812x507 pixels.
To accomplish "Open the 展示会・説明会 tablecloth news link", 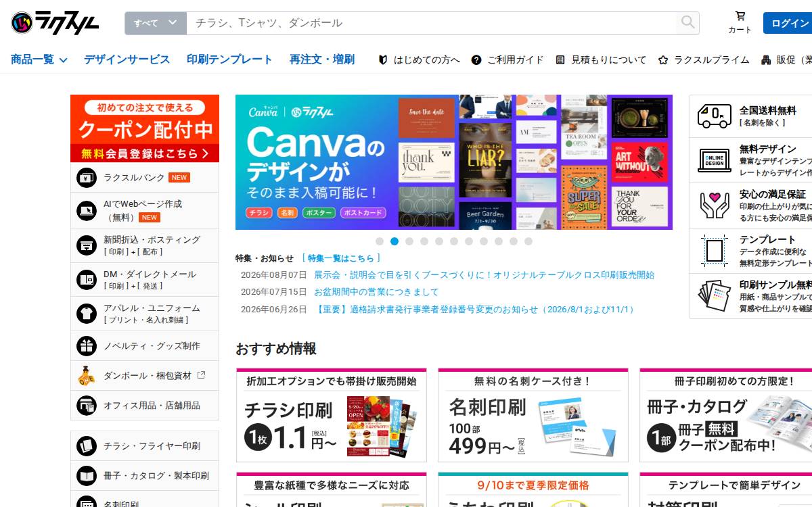I will click(484, 275).
